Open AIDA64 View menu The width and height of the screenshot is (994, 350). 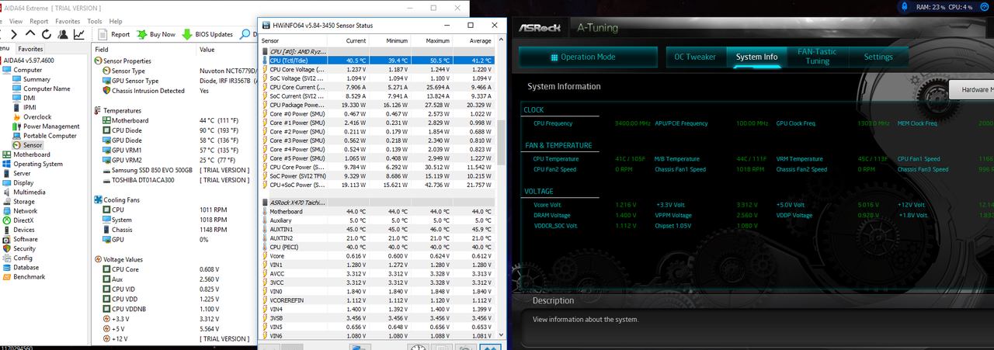point(16,21)
